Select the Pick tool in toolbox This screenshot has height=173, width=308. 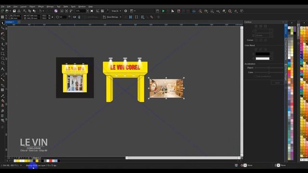point(2,24)
